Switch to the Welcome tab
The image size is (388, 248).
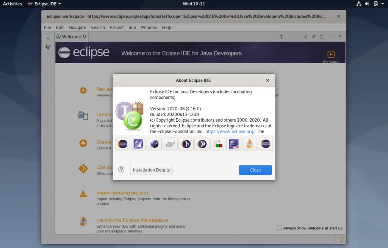click(71, 36)
